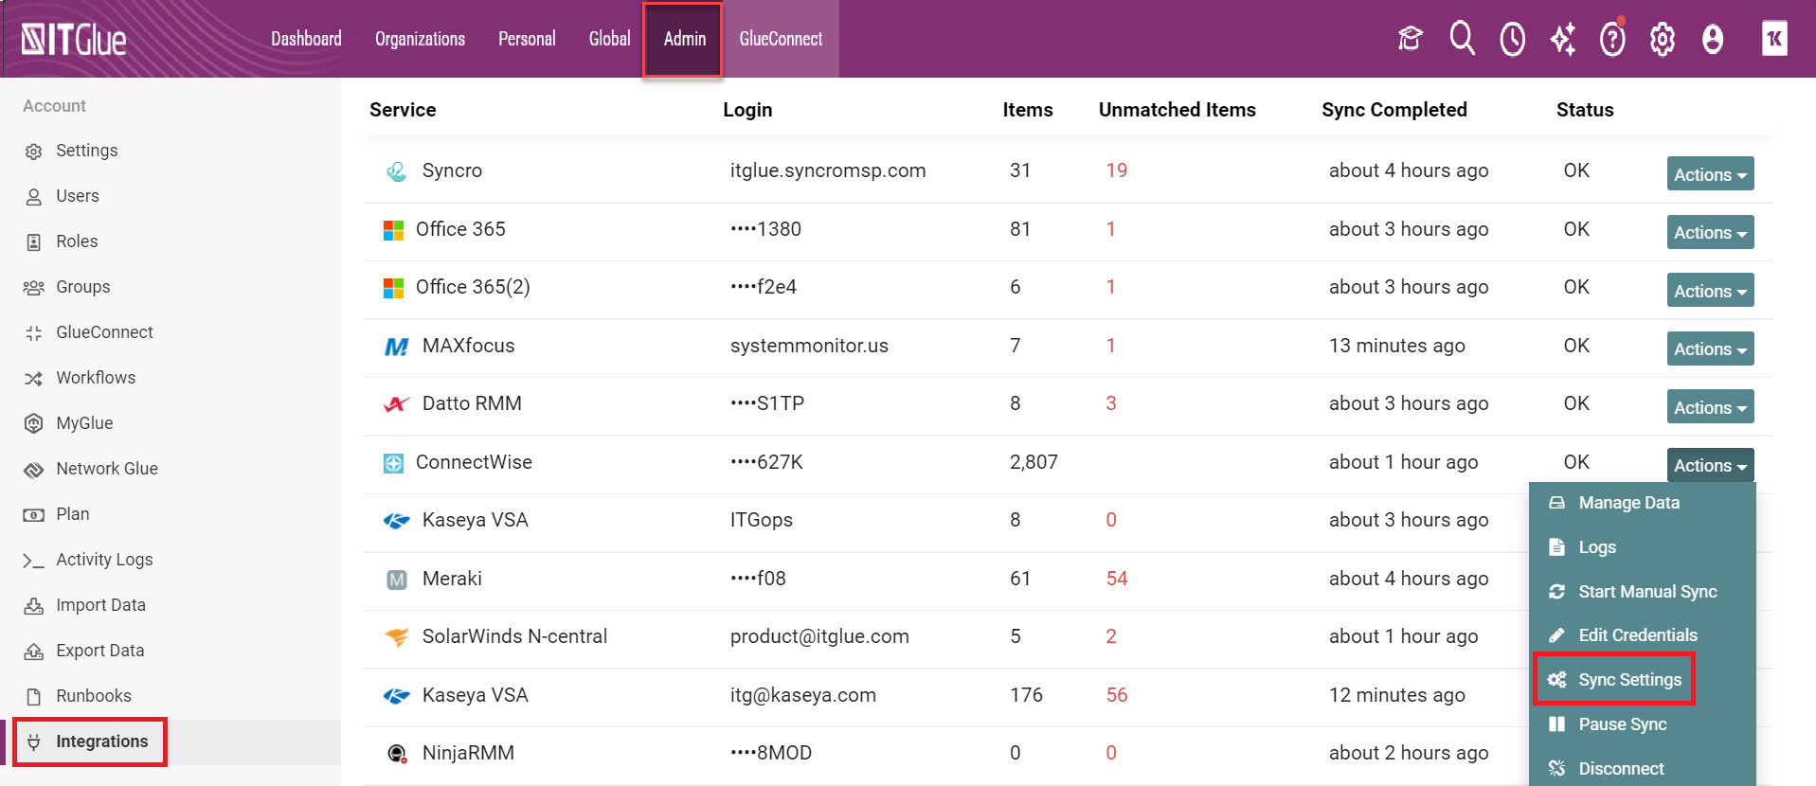1816x786 pixels.
Task: Click the Unmatched Items count 19 for Syncro
Action: (1117, 170)
